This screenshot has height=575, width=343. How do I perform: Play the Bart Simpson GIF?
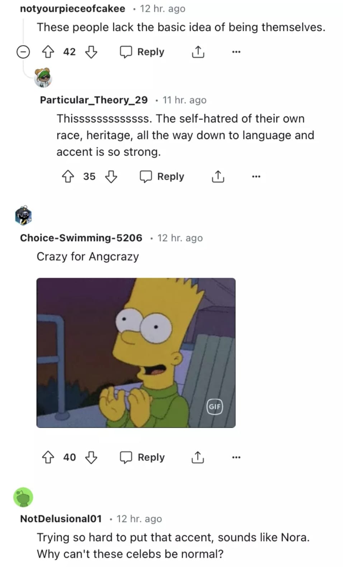[x=136, y=353]
